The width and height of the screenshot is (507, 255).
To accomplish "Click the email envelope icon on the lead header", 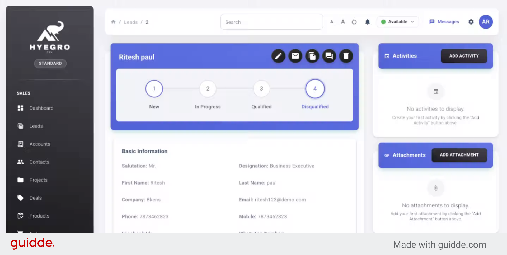I will (295, 56).
